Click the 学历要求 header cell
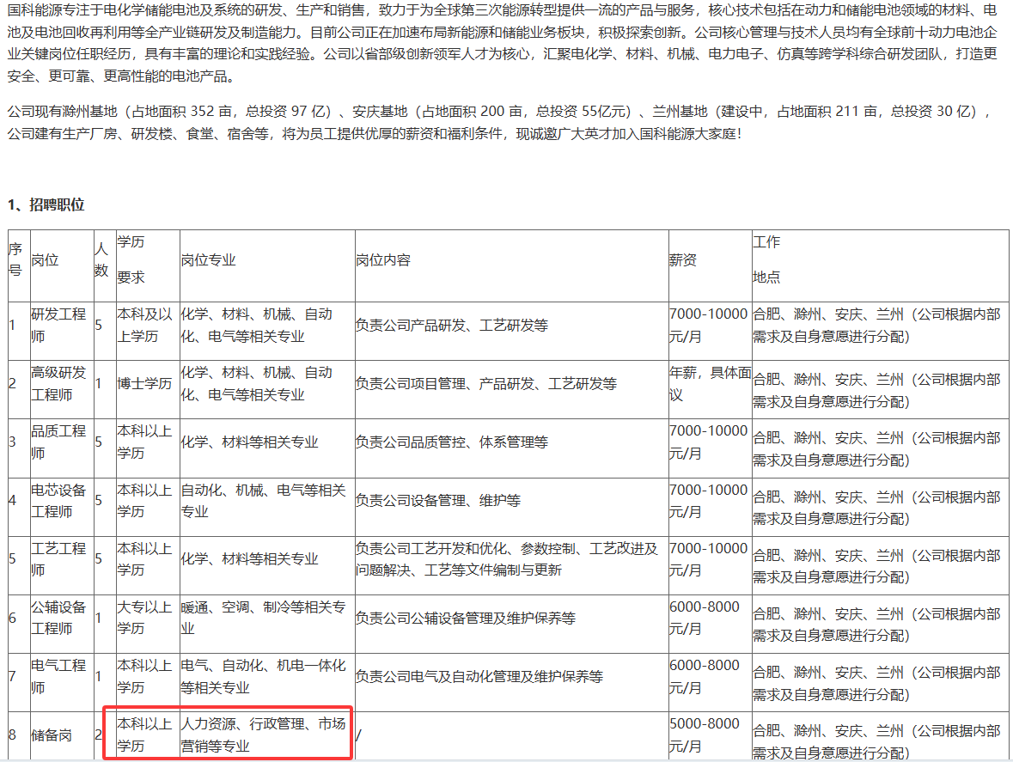 (x=131, y=260)
